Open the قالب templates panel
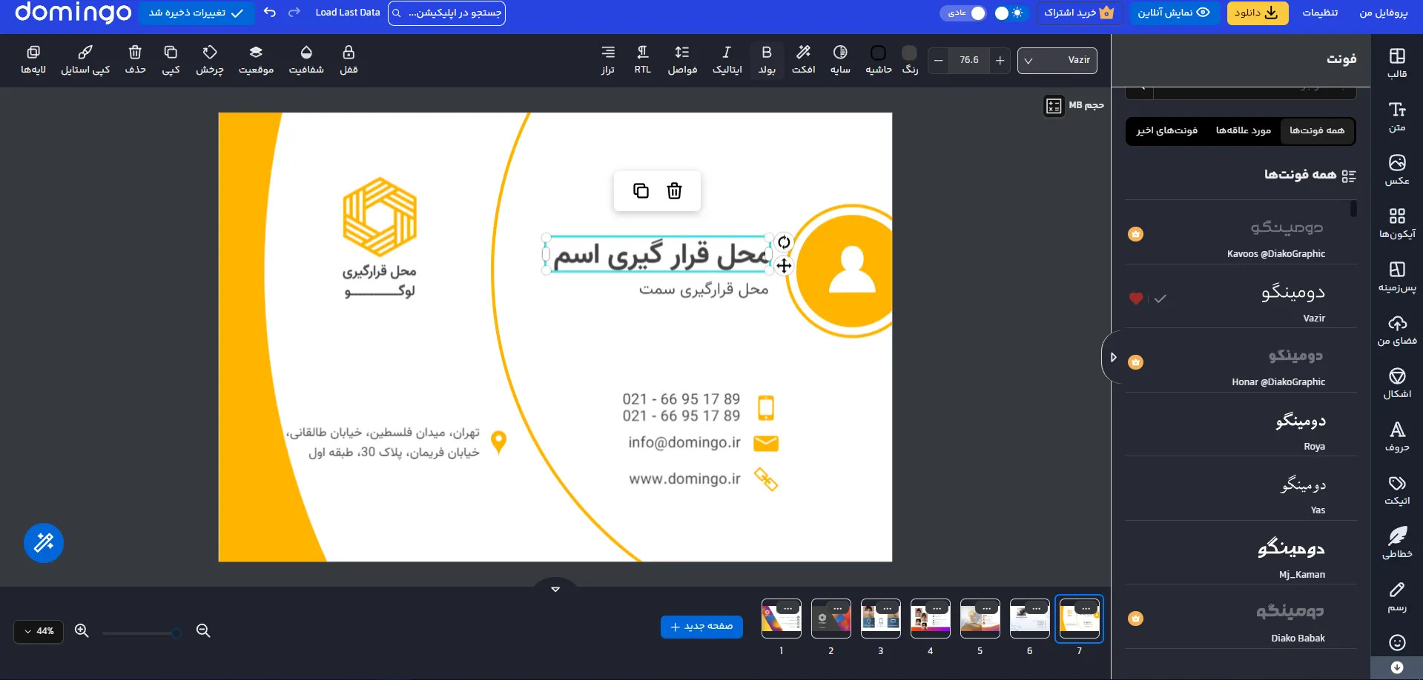 (x=1397, y=62)
